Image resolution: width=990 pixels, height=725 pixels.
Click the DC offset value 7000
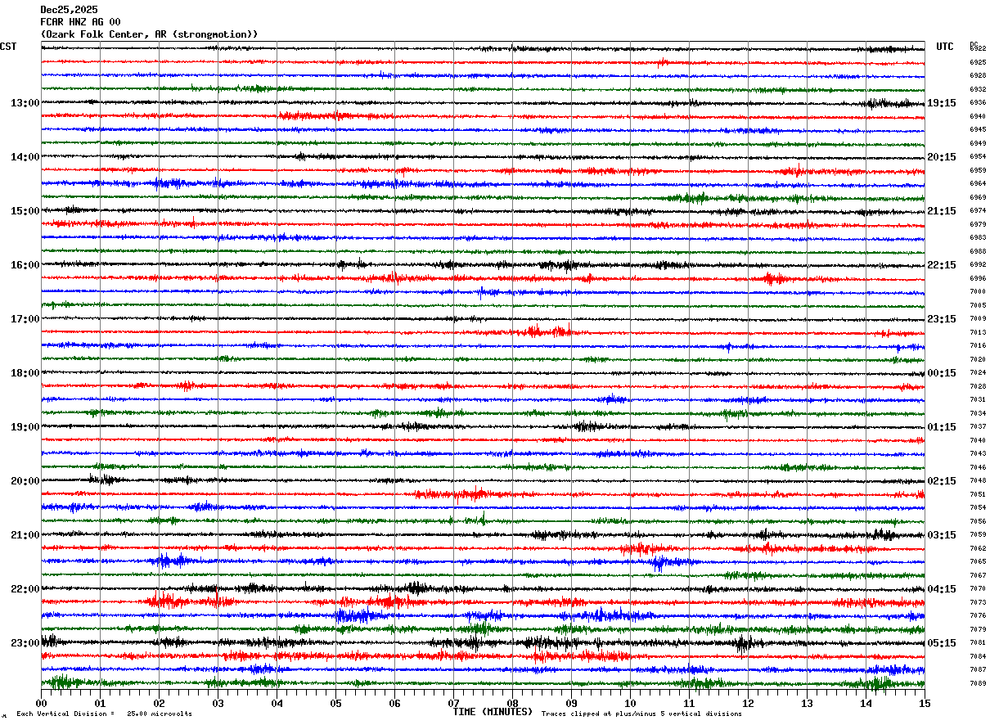978,291
